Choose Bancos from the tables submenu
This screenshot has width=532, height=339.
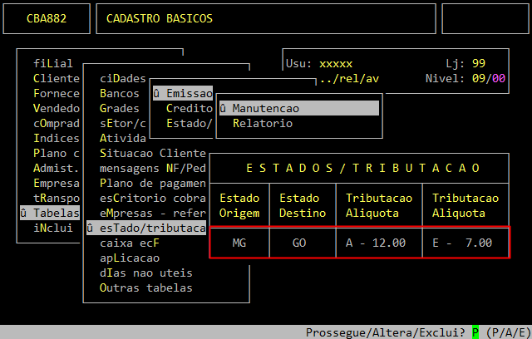click(x=119, y=93)
